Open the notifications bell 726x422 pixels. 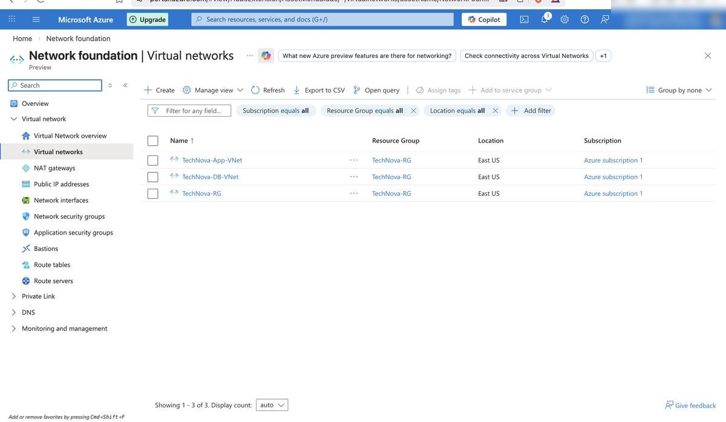(544, 19)
